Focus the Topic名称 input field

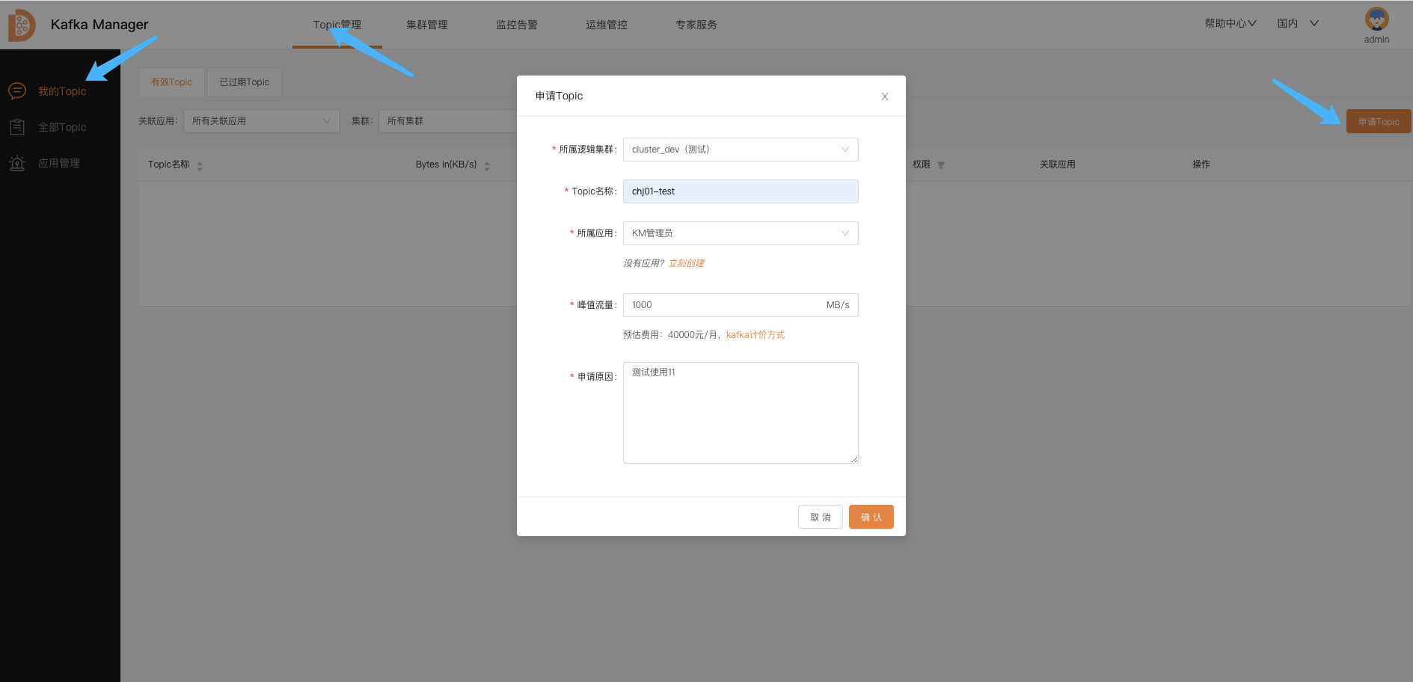[741, 191]
